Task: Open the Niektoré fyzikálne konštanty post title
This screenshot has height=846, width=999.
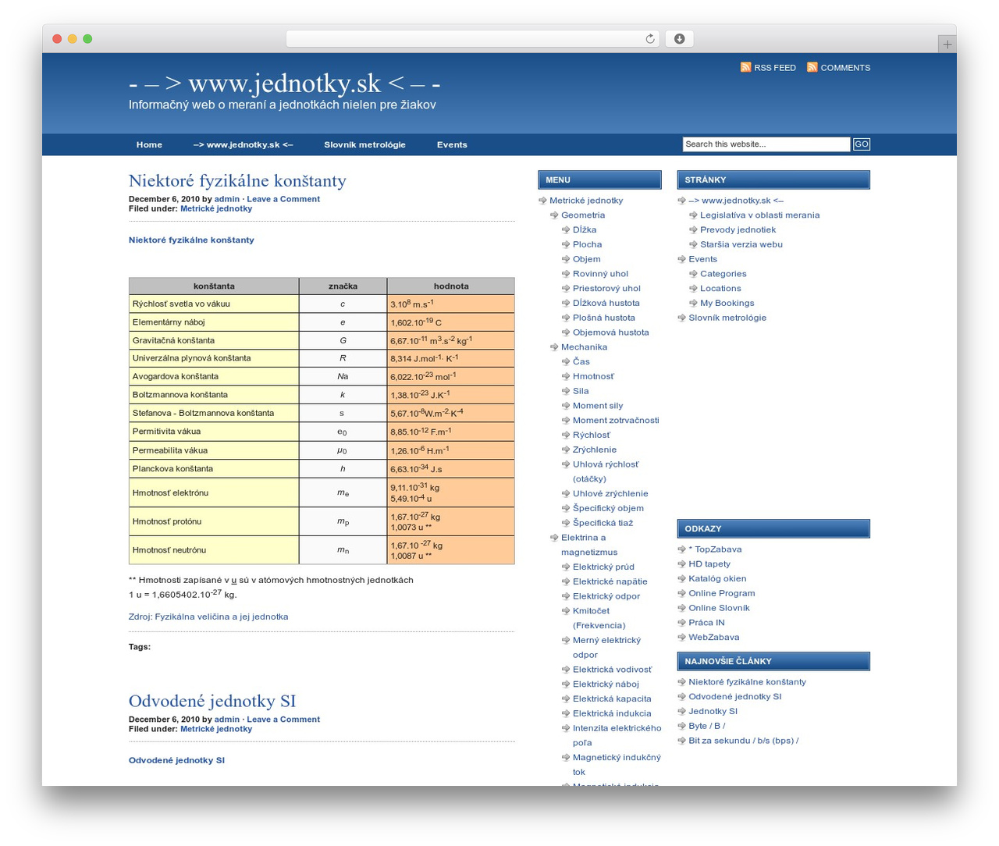Action: click(x=237, y=181)
